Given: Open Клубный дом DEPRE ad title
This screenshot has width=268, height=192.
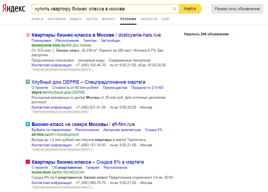Looking at the screenshot, I should (x=87, y=82).
